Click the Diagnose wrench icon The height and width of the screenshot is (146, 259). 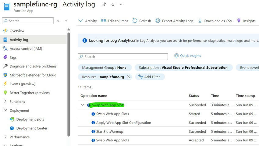point(5,66)
